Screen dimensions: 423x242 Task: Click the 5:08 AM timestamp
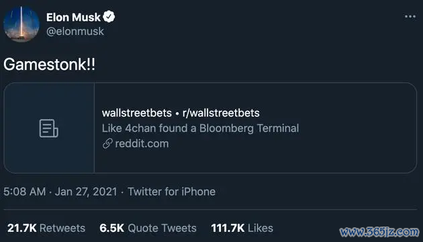[25, 192]
